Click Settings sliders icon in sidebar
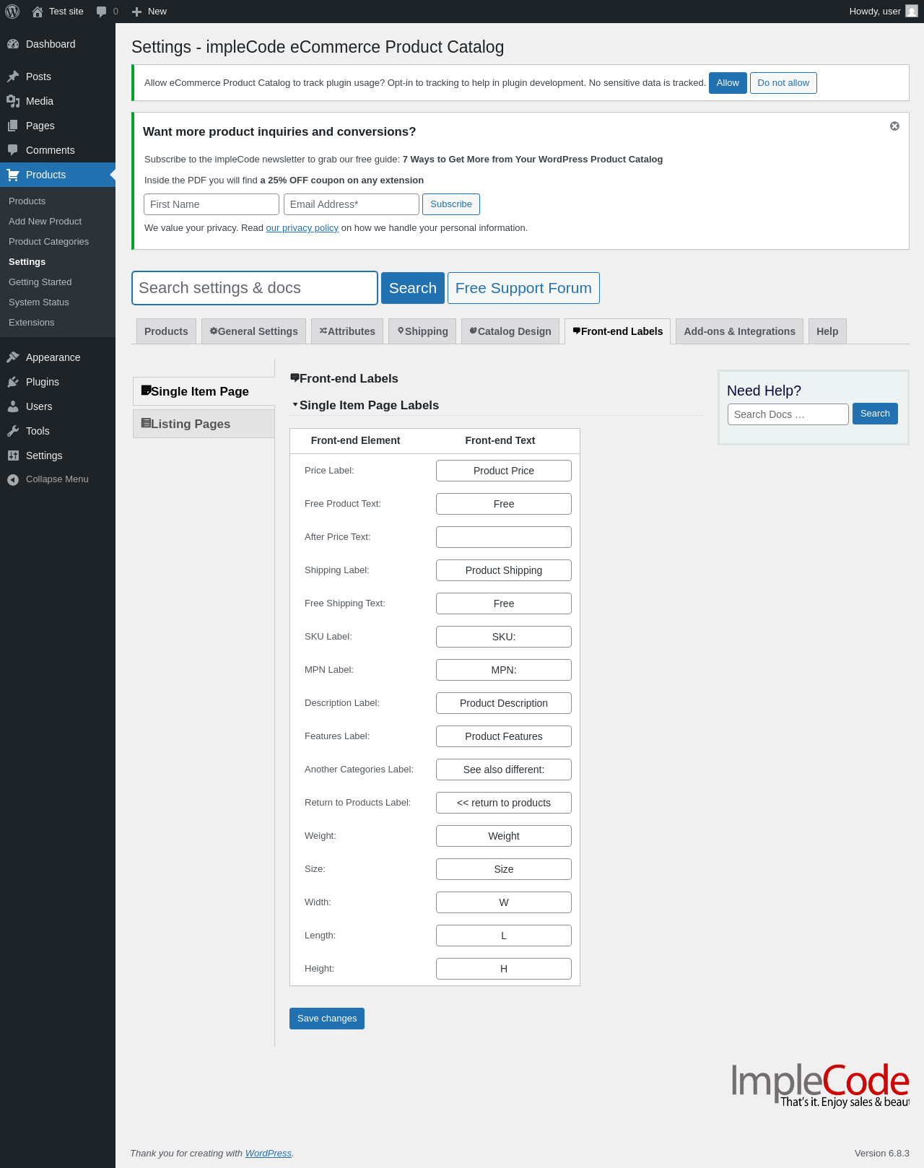The image size is (924, 1168). (13, 456)
